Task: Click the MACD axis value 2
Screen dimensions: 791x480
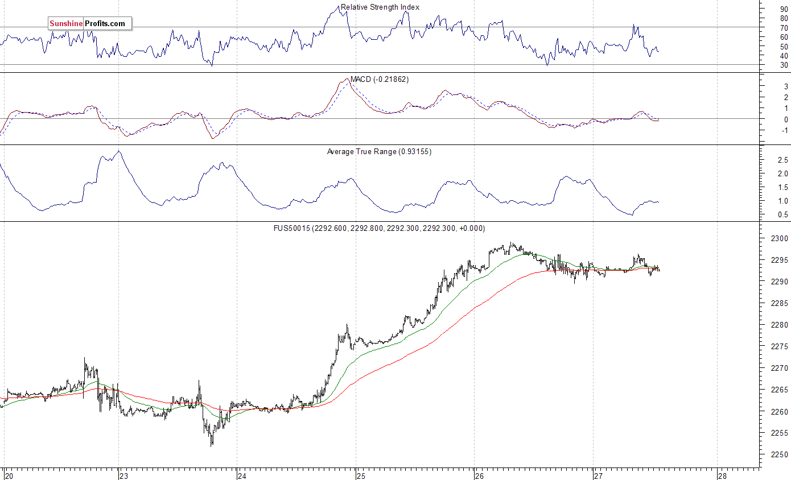Action: (786, 98)
